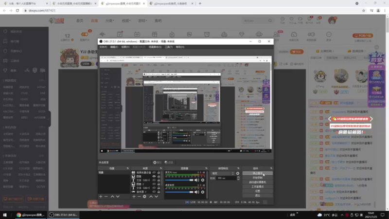
Task: Move source up in OBS Sources dock
Action: tap(151, 197)
